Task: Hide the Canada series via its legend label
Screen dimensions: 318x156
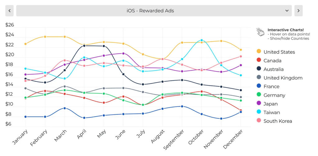Action: click(272, 61)
